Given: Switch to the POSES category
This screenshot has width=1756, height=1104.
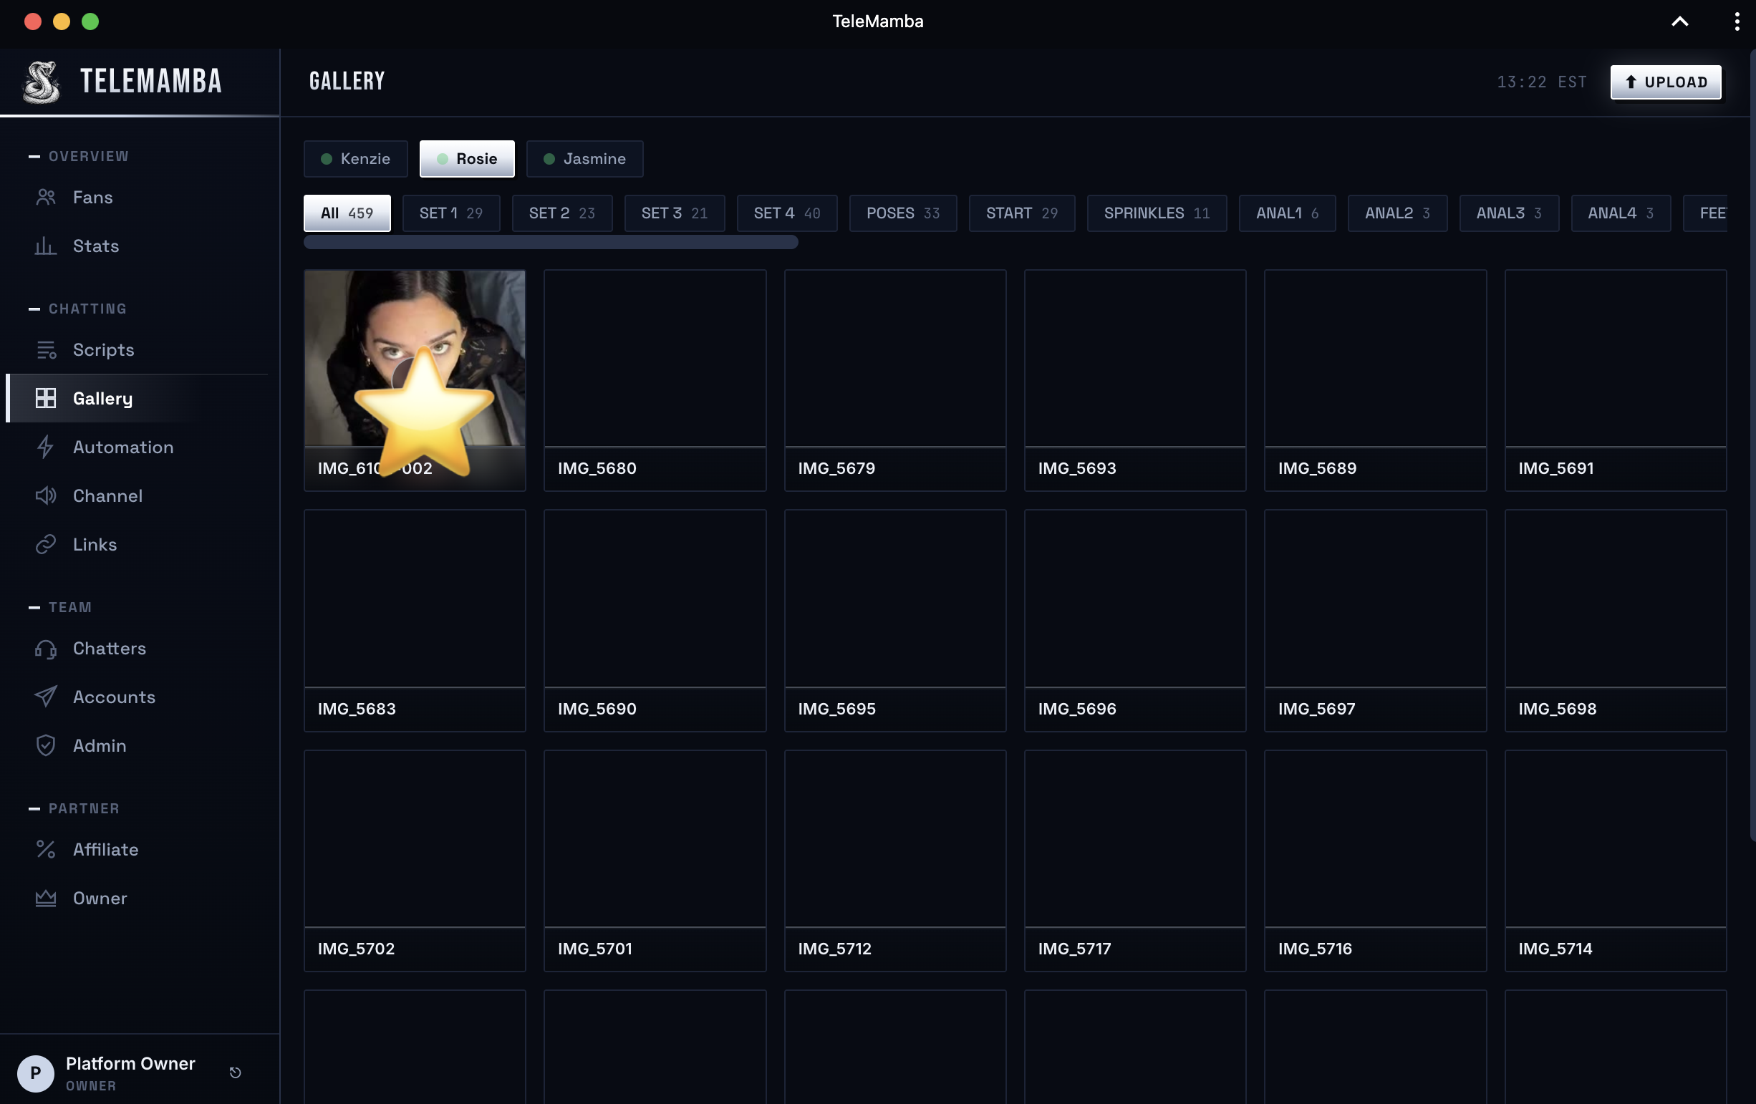Looking at the screenshot, I should (904, 213).
